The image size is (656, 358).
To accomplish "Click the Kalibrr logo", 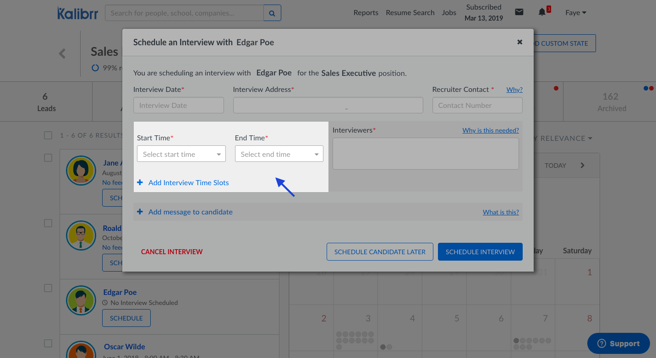I will [x=77, y=13].
